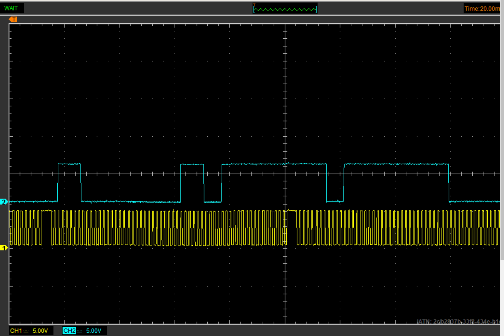Click the right bracket of the waveform overview
This screenshot has height=336, width=504.
click(317, 9)
